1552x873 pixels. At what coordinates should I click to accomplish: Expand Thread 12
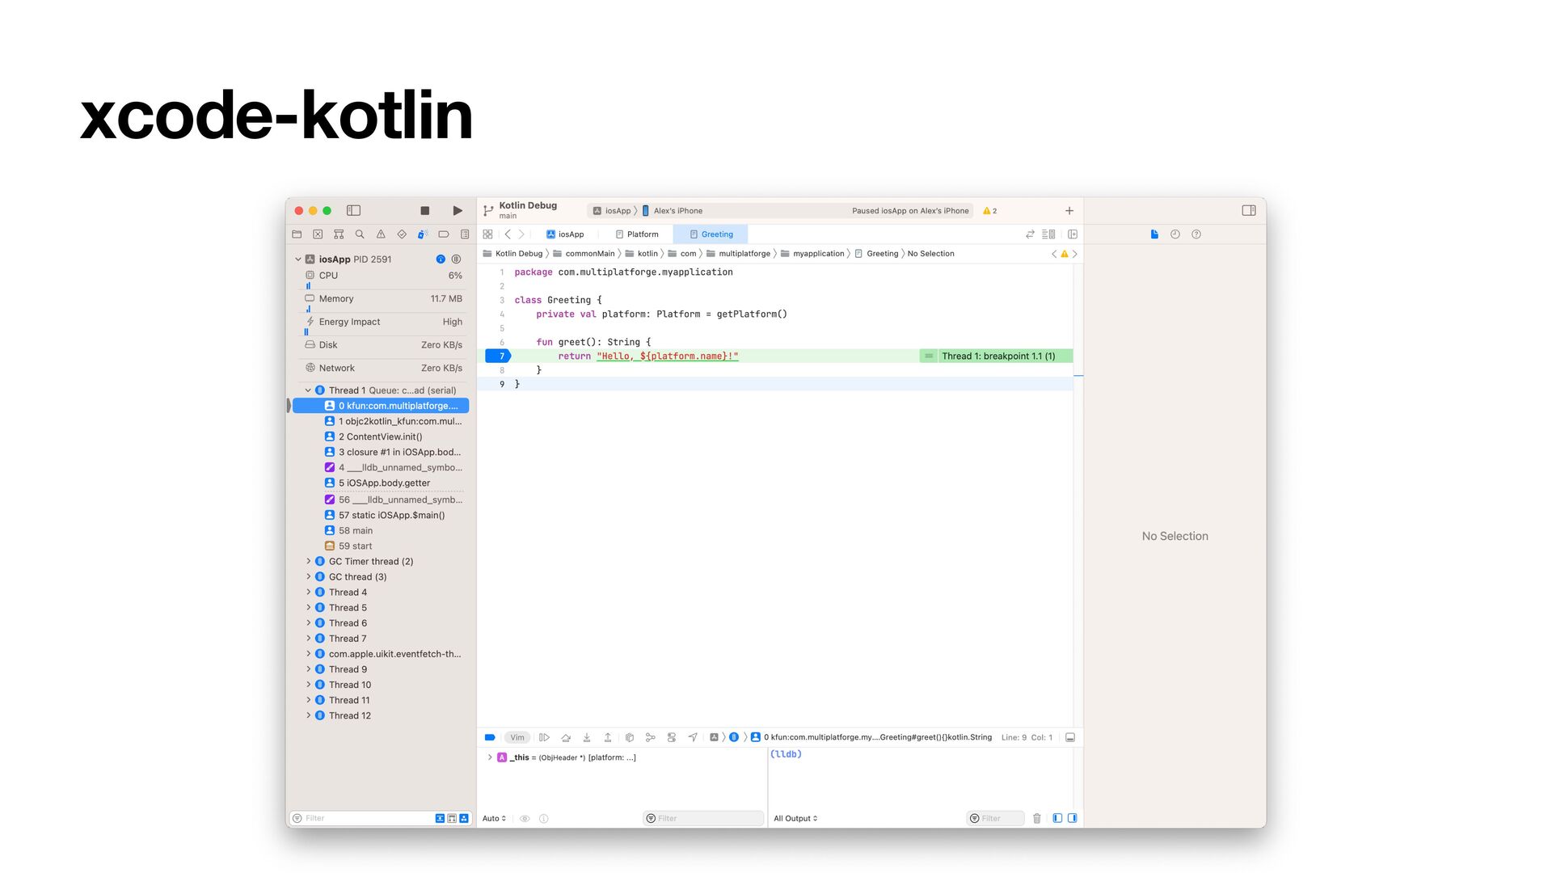click(x=308, y=716)
